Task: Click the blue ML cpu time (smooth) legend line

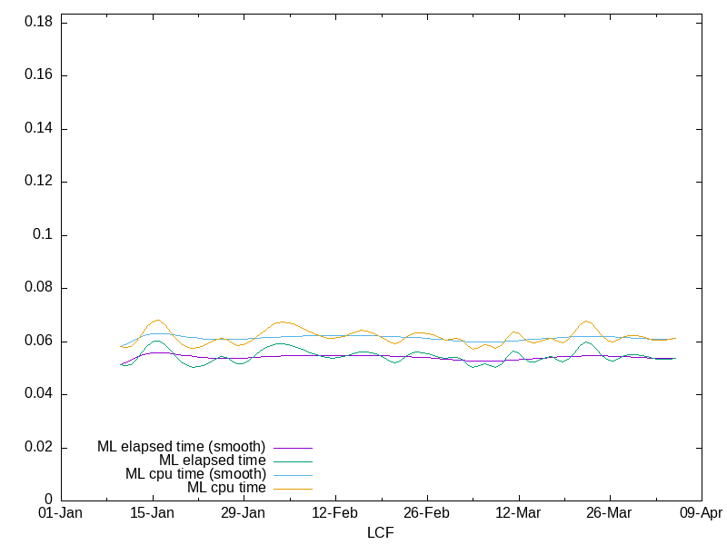Action: (x=293, y=474)
